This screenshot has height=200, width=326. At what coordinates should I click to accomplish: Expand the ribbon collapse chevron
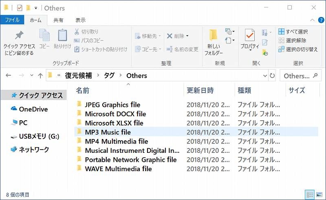(312, 20)
